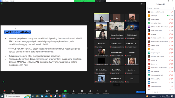Expand chat options arrow beside Chat
The image size is (175, 98).
click(x=60, y=91)
